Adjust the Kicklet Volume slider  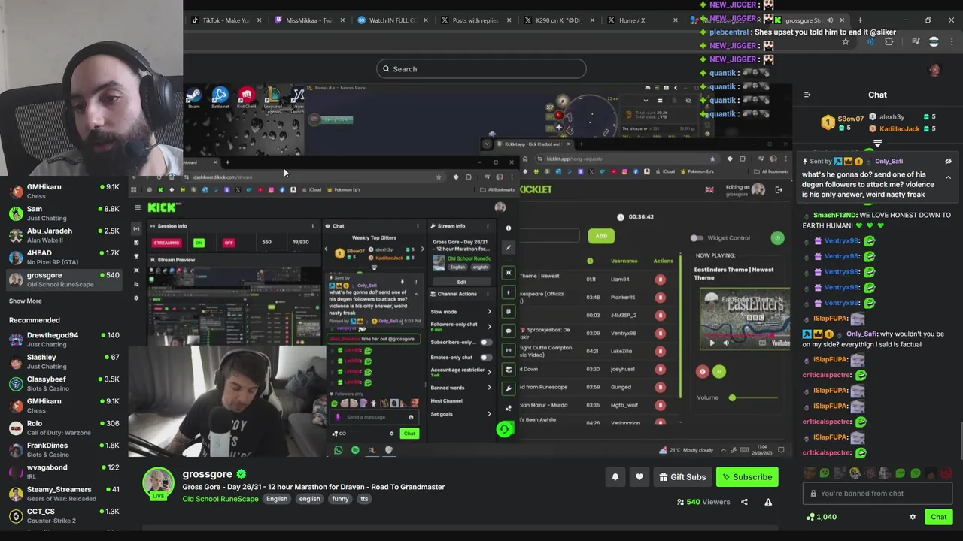point(753,397)
